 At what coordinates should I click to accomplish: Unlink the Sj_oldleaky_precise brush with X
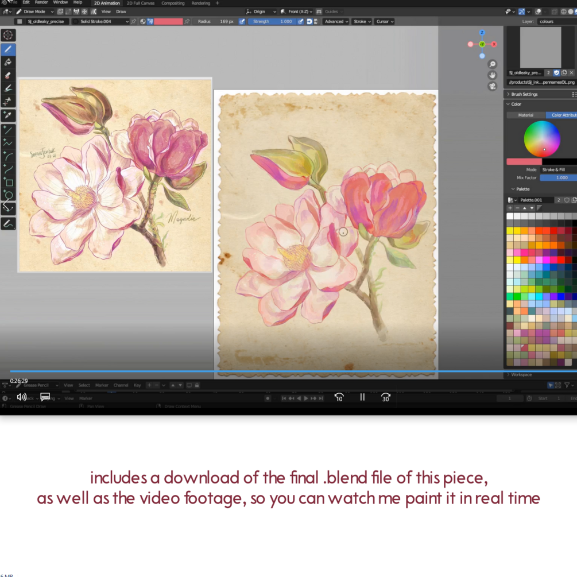(x=571, y=73)
